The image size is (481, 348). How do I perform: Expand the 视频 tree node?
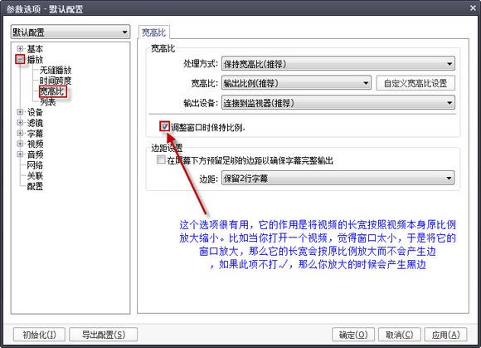pos(20,144)
